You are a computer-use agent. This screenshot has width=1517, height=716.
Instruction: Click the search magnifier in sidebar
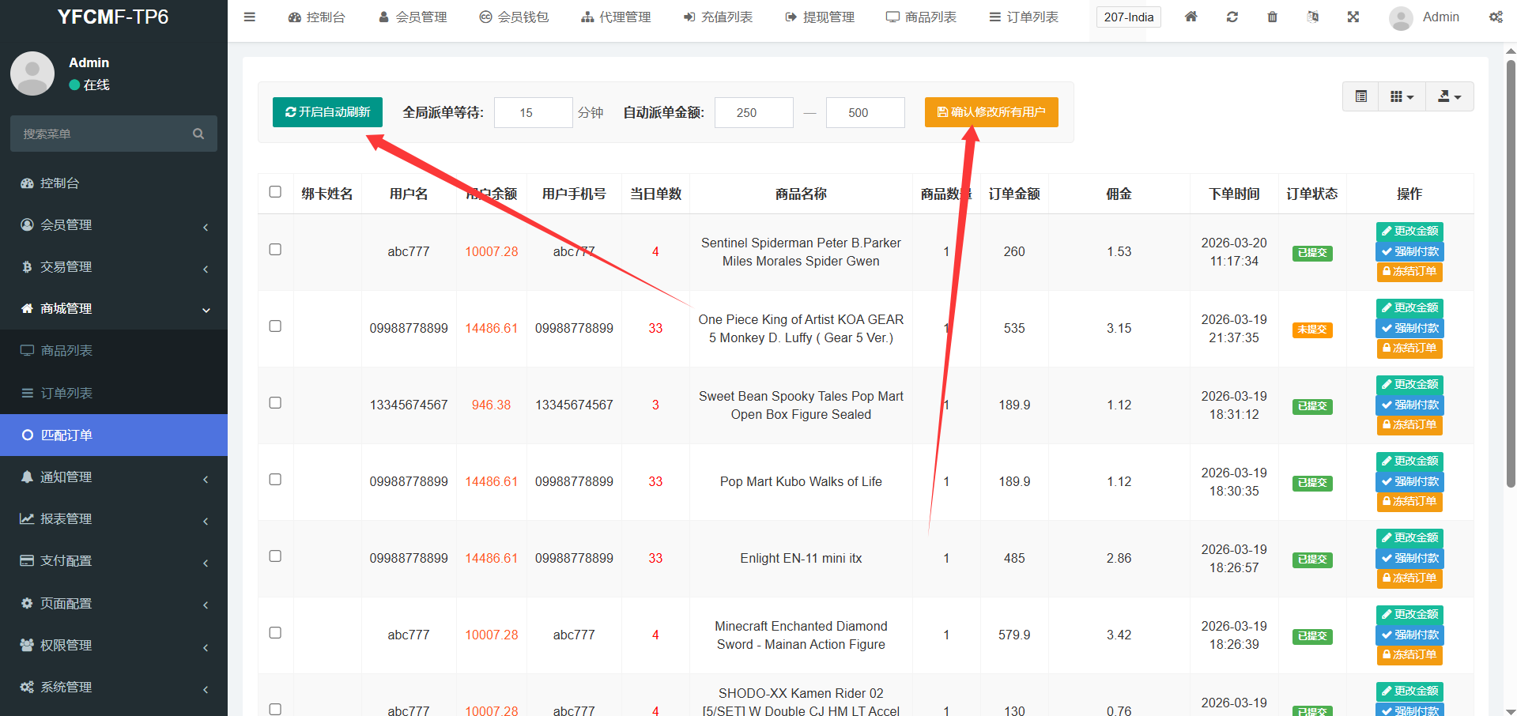(x=198, y=134)
